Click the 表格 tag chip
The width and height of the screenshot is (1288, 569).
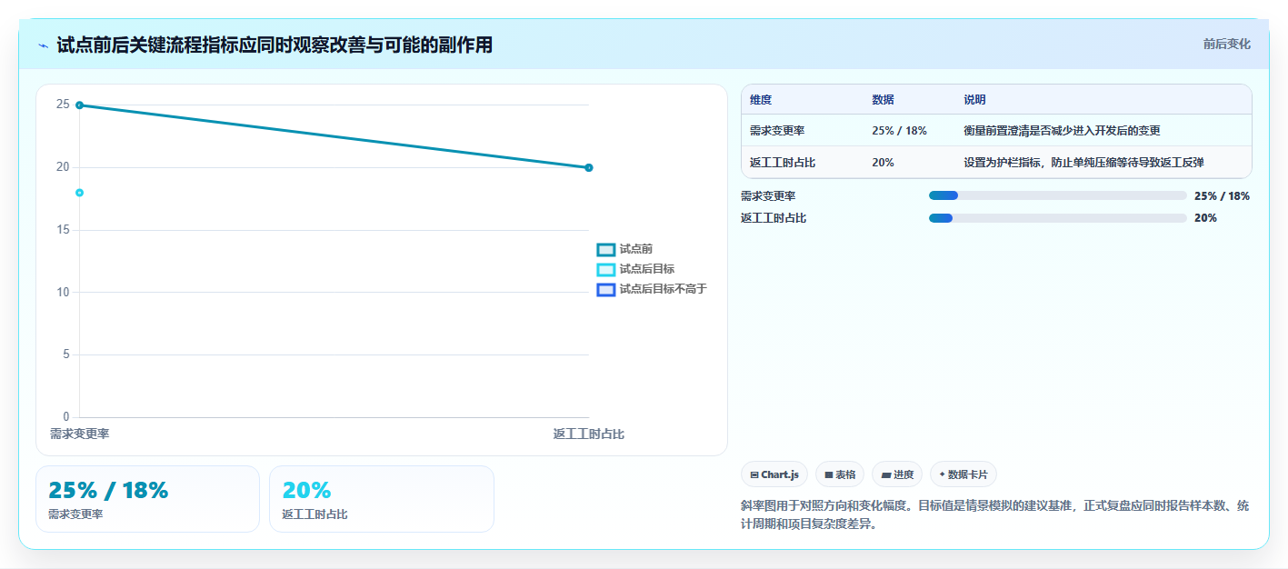pyautogui.click(x=840, y=474)
